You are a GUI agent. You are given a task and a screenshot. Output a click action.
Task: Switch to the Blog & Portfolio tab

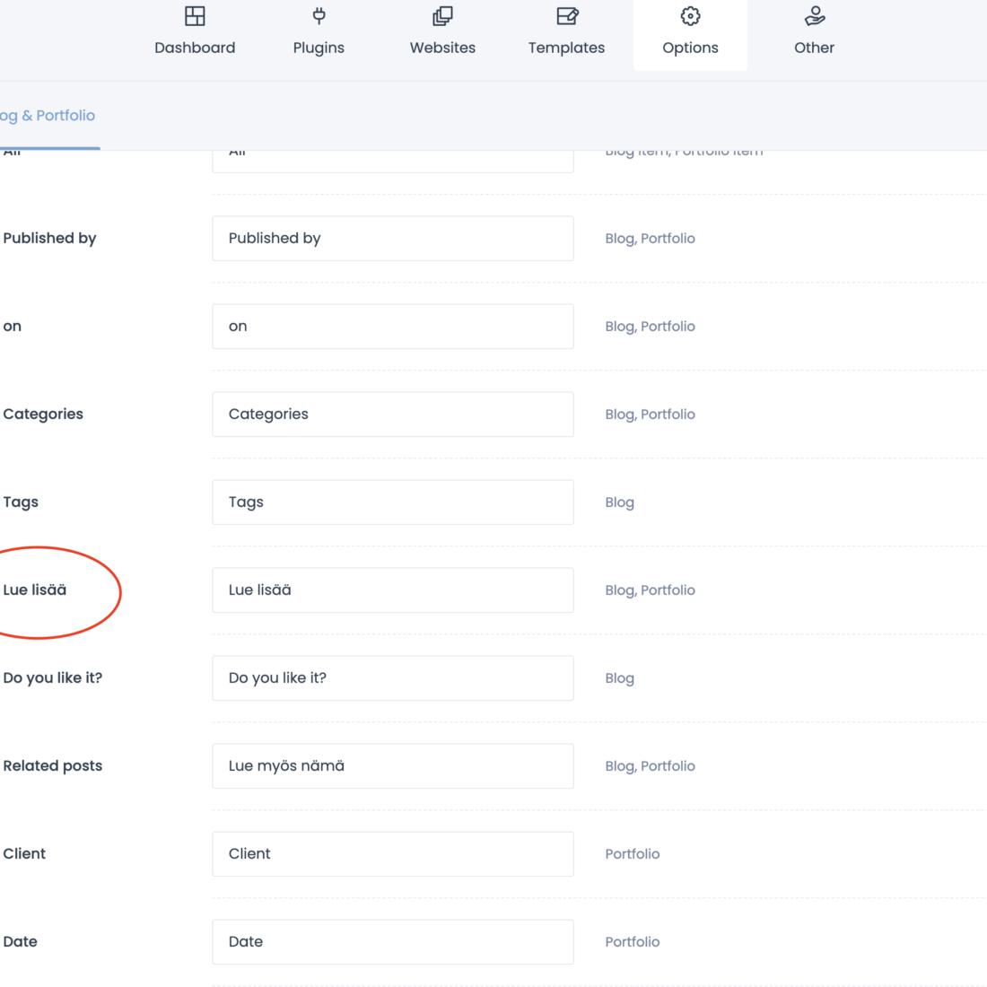48,116
